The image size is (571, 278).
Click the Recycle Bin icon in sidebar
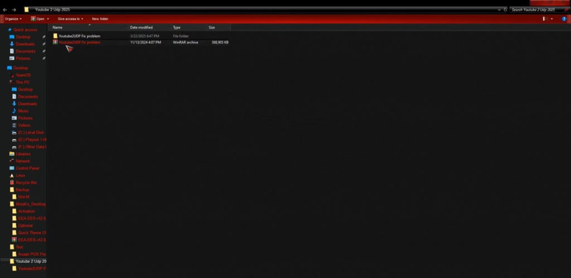coord(12,183)
